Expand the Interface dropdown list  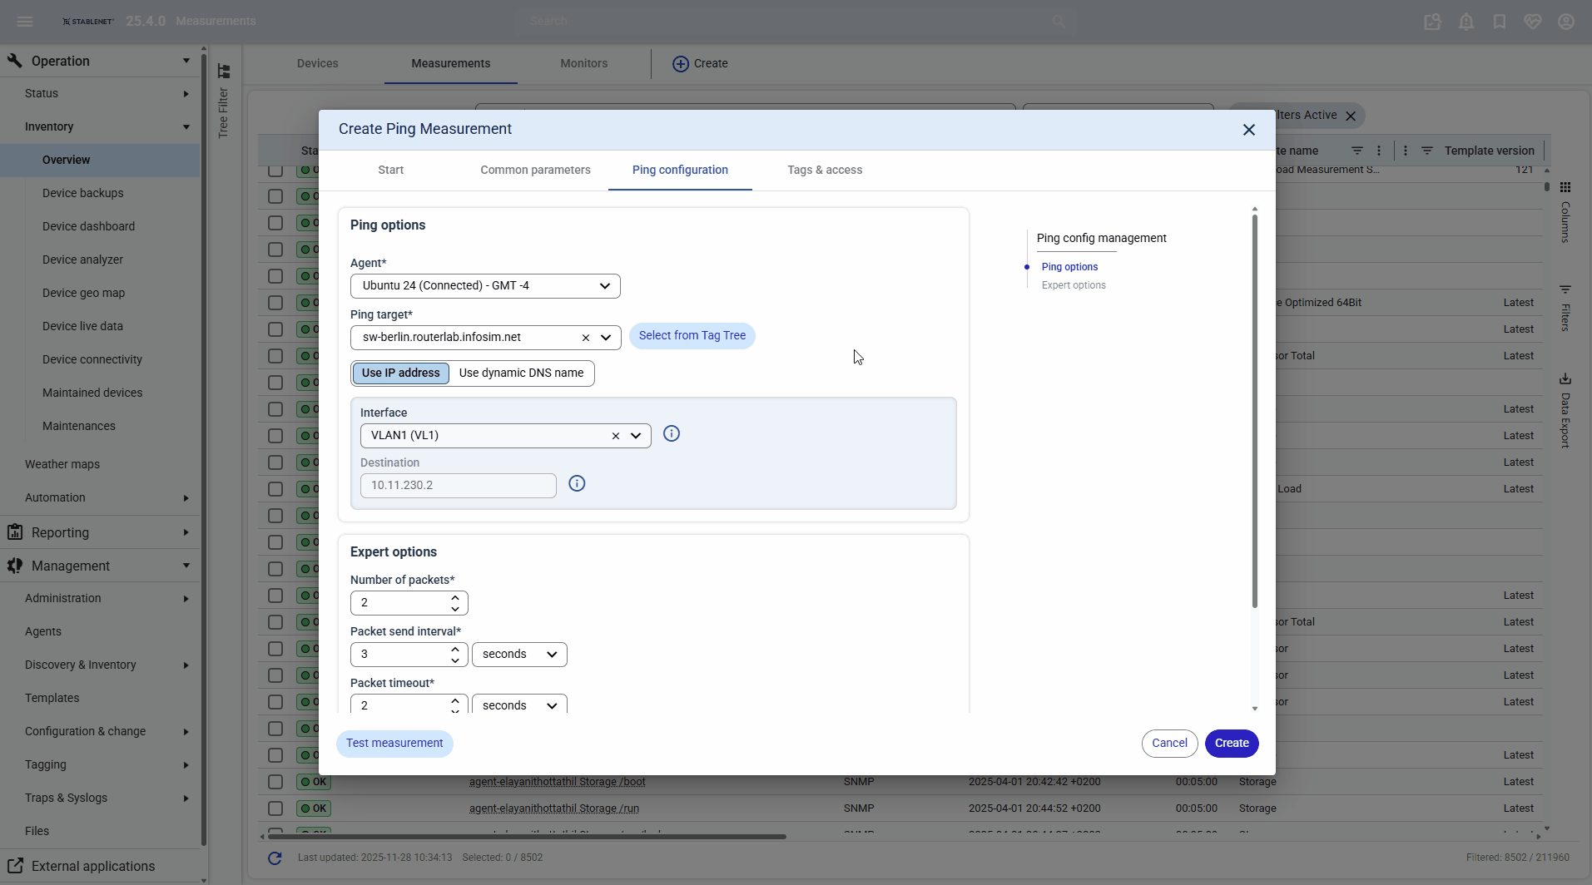[x=636, y=436]
